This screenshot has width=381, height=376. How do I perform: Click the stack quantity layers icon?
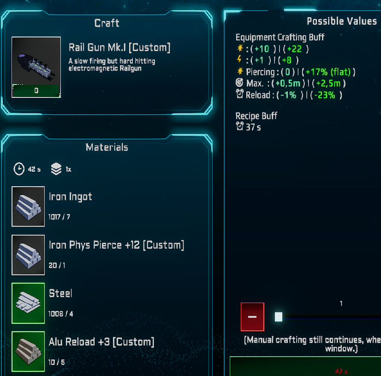click(x=56, y=169)
